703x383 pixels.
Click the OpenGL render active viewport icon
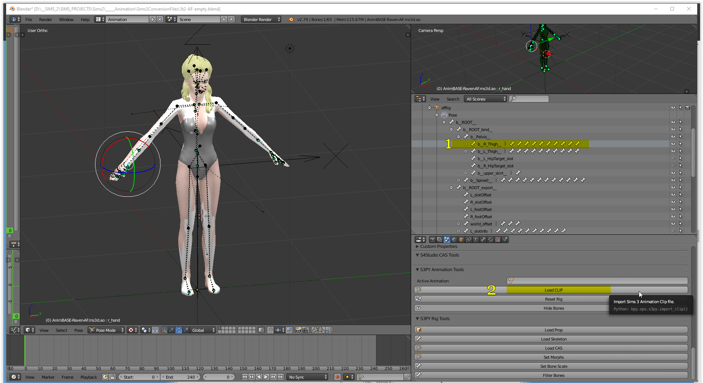298,330
